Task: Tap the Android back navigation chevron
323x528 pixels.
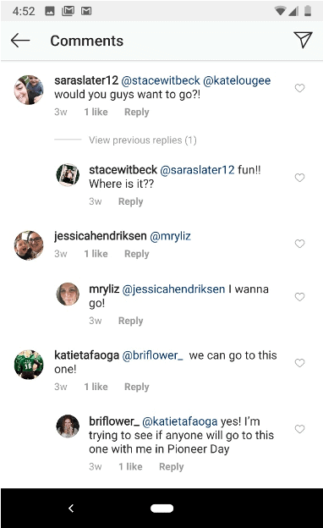Action: (x=71, y=509)
